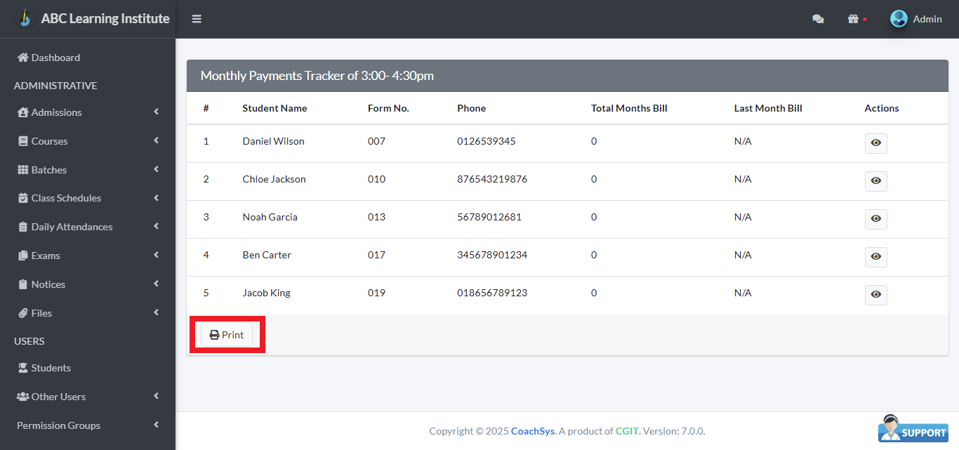
Task: View Daniel Wilson's payment details eye icon
Action: click(x=875, y=143)
